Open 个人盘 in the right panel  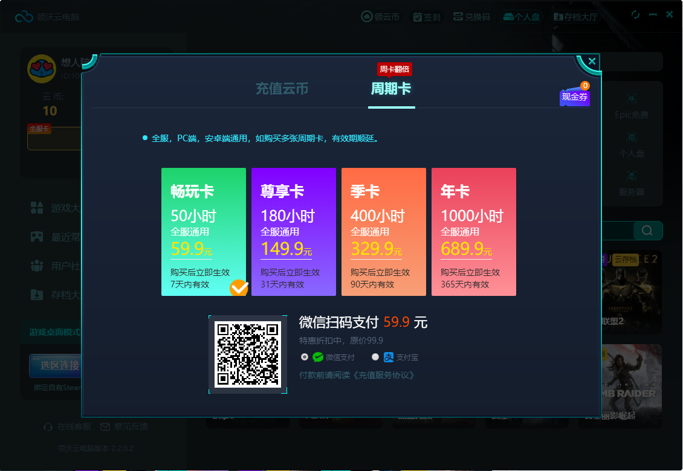pyautogui.click(x=632, y=145)
